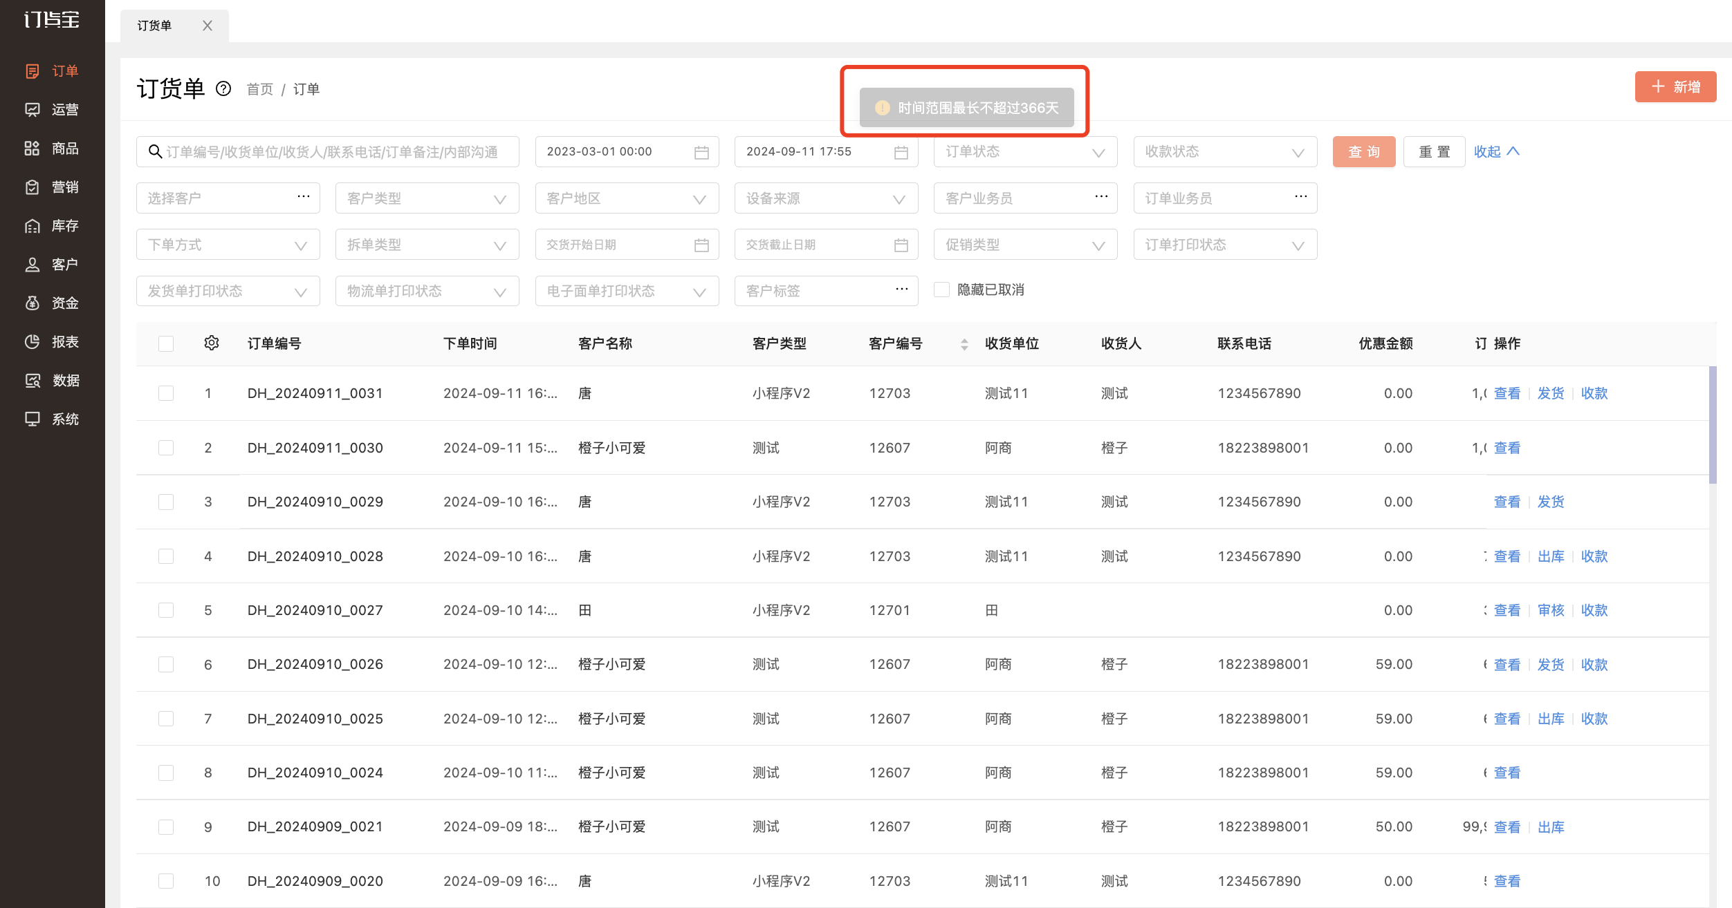Expand the 设备来源 dropdown
This screenshot has width=1732, height=908.
point(826,198)
